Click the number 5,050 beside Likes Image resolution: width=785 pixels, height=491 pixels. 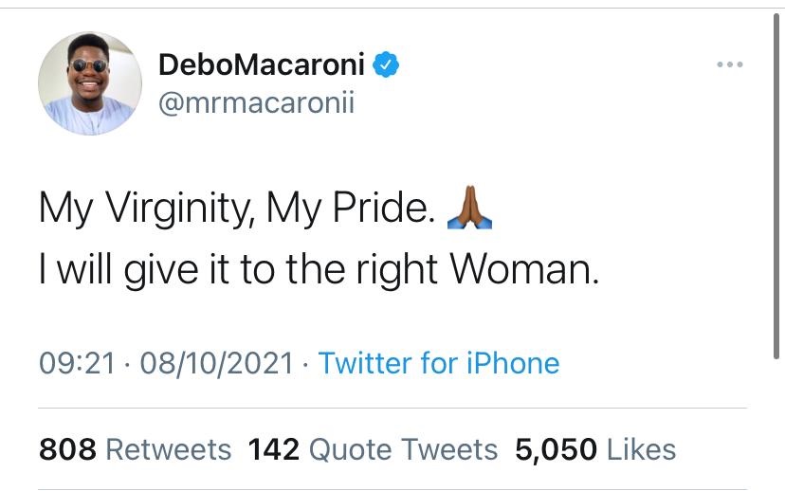(x=556, y=449)
